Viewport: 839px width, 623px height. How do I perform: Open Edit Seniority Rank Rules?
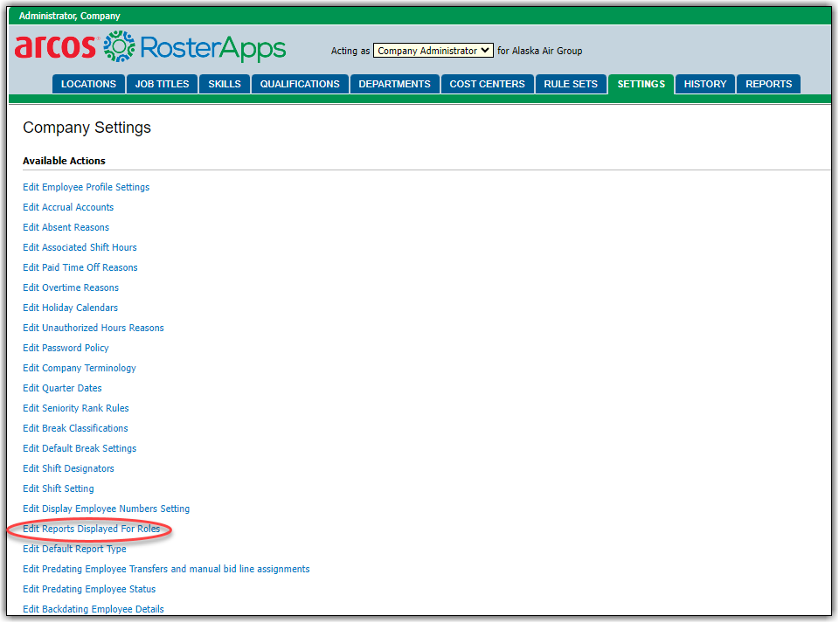[x=75, y=408]
